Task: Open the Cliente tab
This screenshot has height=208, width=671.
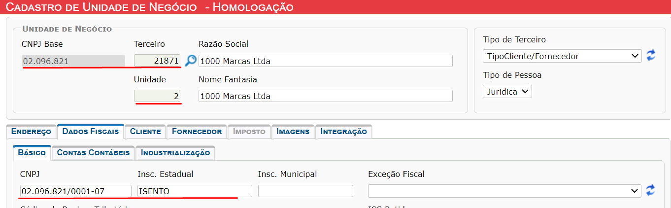Action: click(145, 132)
